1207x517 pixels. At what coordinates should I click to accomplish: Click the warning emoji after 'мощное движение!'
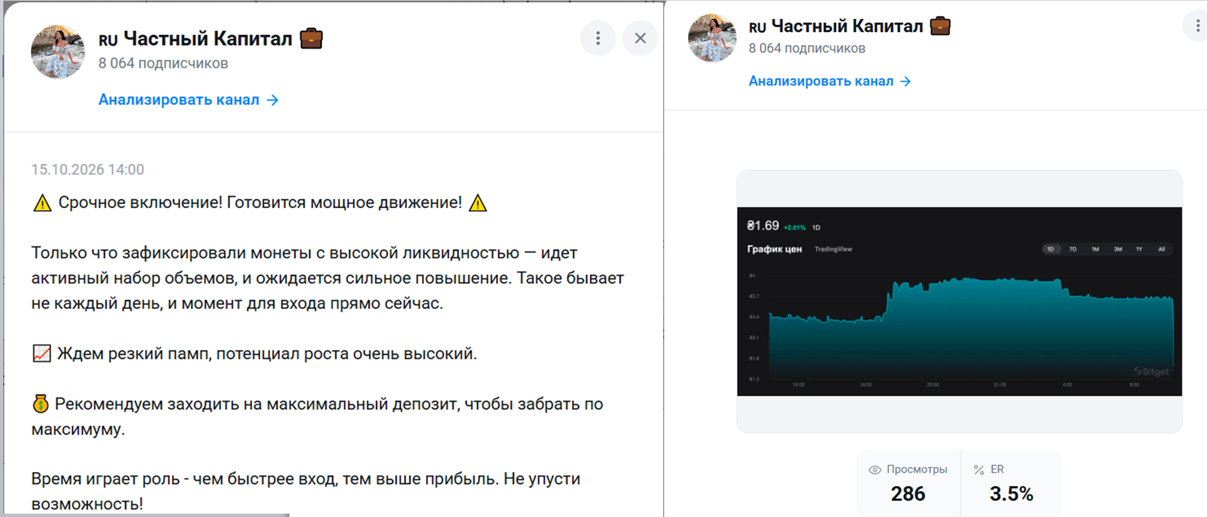478,203
